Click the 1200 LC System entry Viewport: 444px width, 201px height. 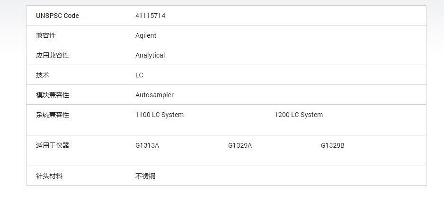pyautogui.click(x=299, y=115)
